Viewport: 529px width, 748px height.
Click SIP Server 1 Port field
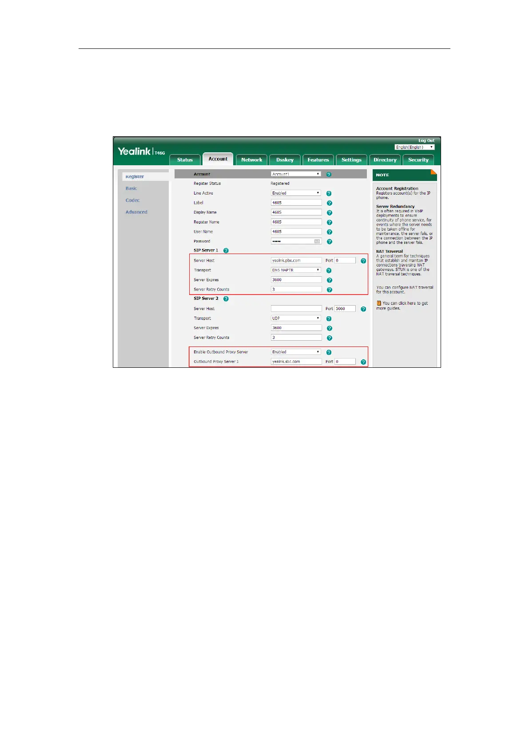(345, 260)
